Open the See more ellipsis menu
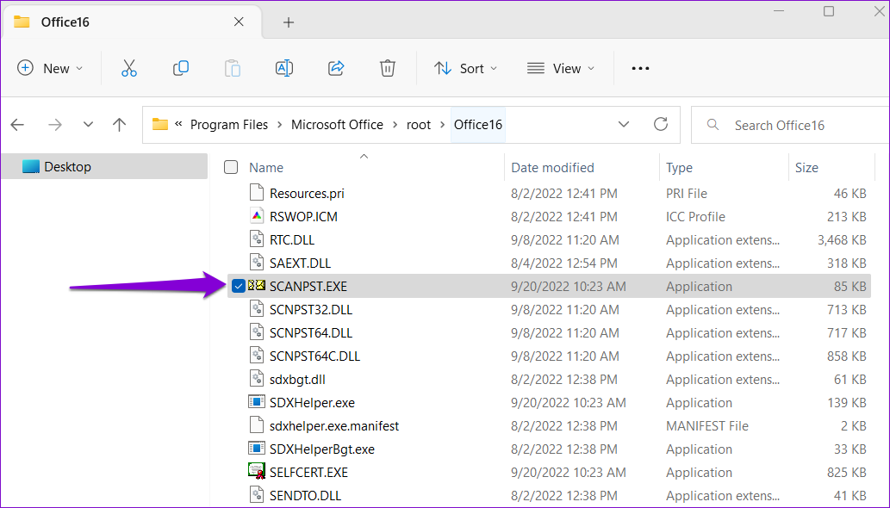The width and height of the screenshot is (890, 508). 639,68
